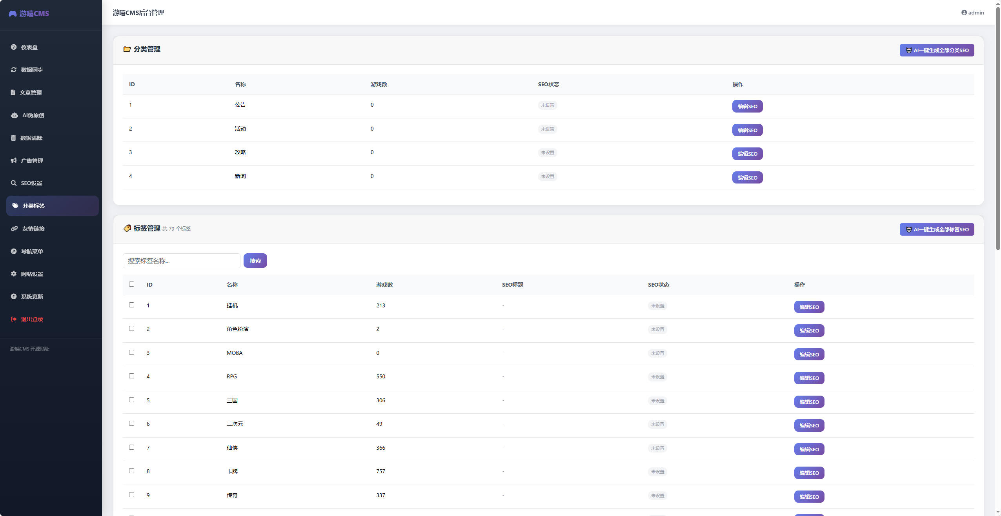Click the scrollbar down arrow
Viewport: 1001px width, 516px height.
(x=998, y=512)
